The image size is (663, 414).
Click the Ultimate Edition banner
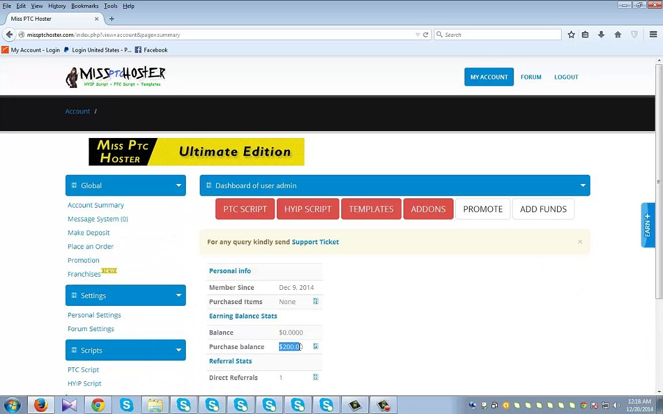(x=196, y=152)
